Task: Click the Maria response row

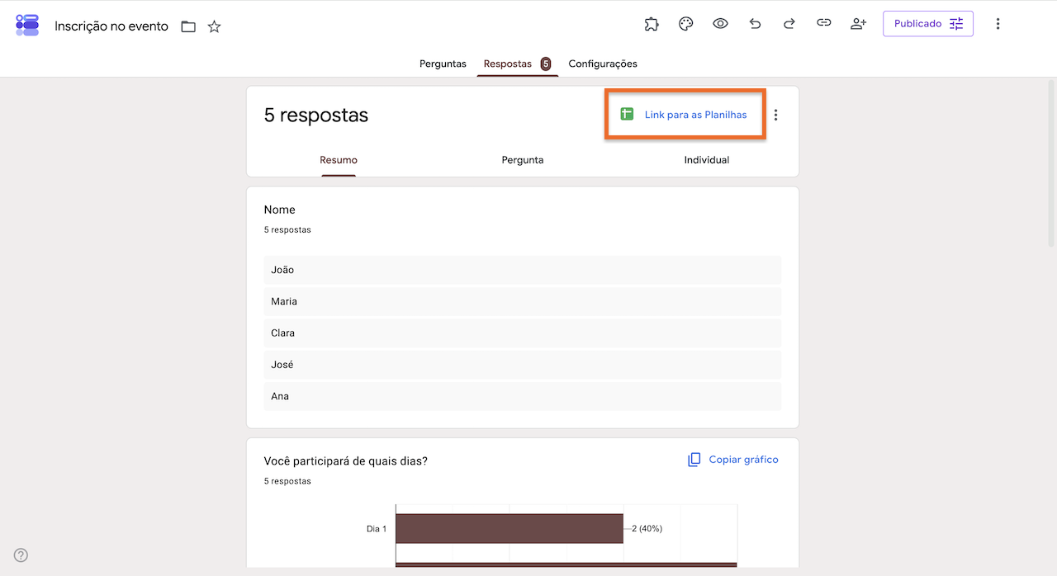Action: (x=523, y=301)
